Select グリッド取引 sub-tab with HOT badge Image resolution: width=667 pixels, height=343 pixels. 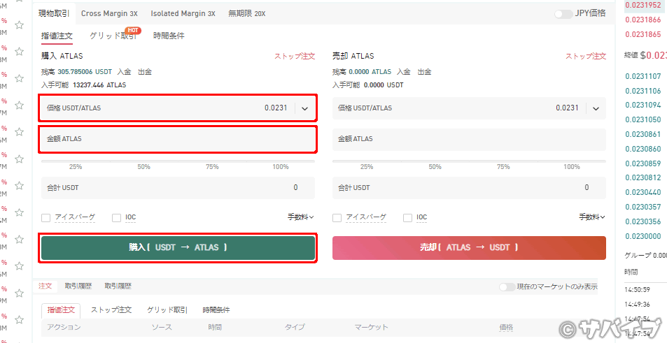[x=113, y=36]
